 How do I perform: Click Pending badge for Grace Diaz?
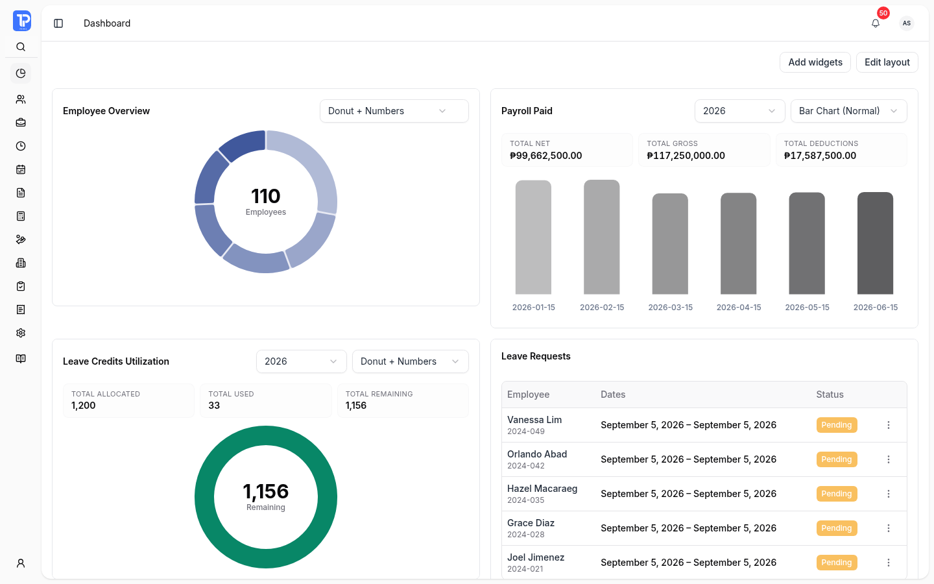(x=837, y=528)
